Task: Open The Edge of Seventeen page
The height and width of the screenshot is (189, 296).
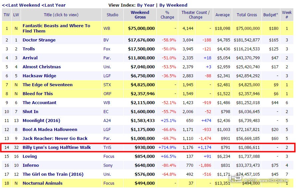Action: tap(47, 85)
